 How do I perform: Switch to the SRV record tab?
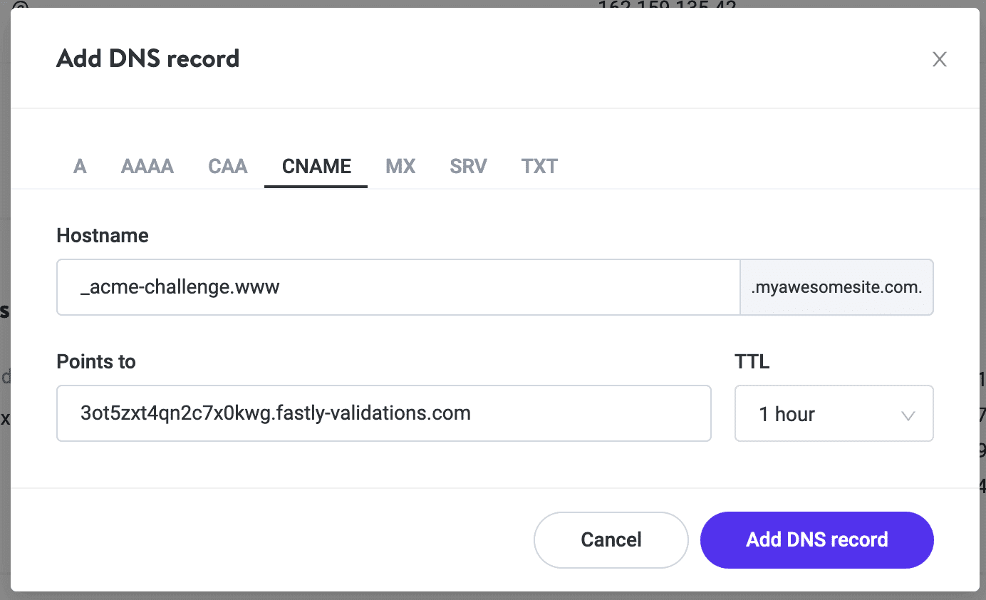[x=468, y=166]
